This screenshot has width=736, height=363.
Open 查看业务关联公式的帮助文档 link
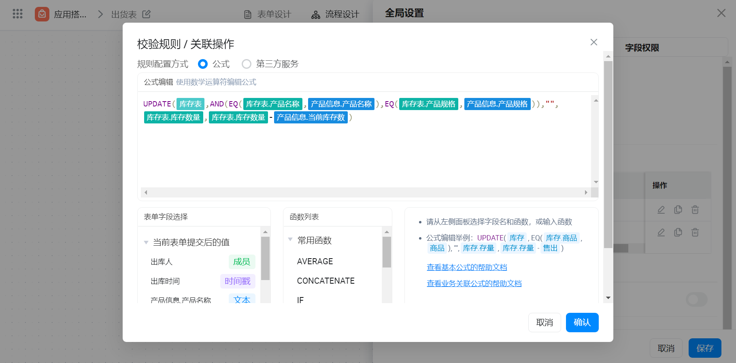coord(474,283)
